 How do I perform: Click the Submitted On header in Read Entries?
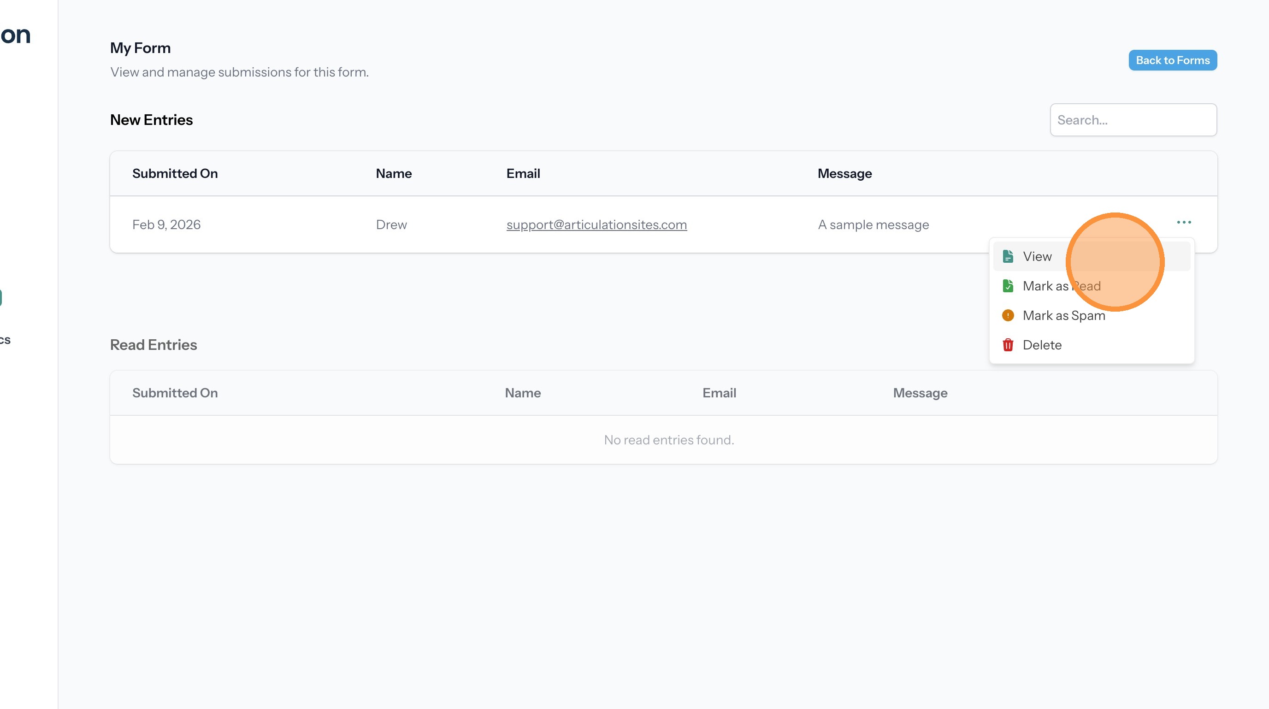[175, 393]
